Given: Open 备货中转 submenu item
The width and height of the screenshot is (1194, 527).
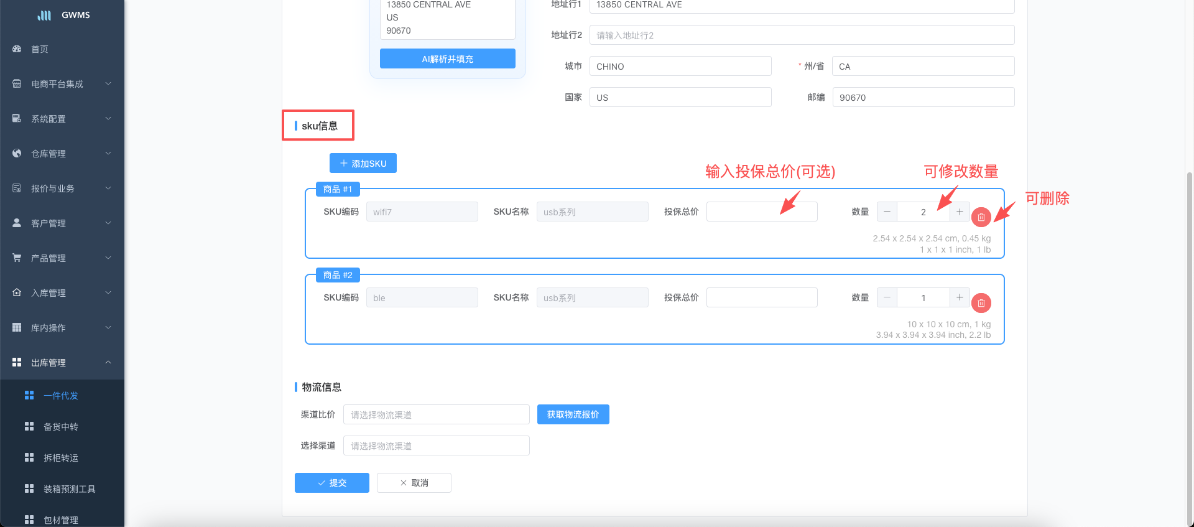Looking at the screenshot, I should coord(62,426).
